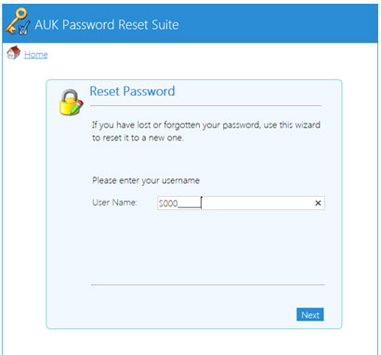Click the word Password in the Reset Password heading
381x355 pixels.
[149, 91]
